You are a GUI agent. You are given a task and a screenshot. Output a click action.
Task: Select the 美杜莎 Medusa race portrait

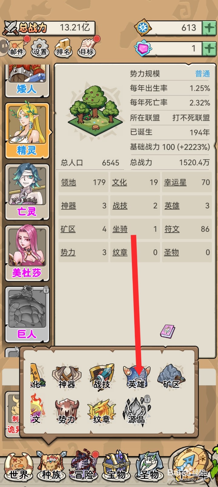pos(27,253)
